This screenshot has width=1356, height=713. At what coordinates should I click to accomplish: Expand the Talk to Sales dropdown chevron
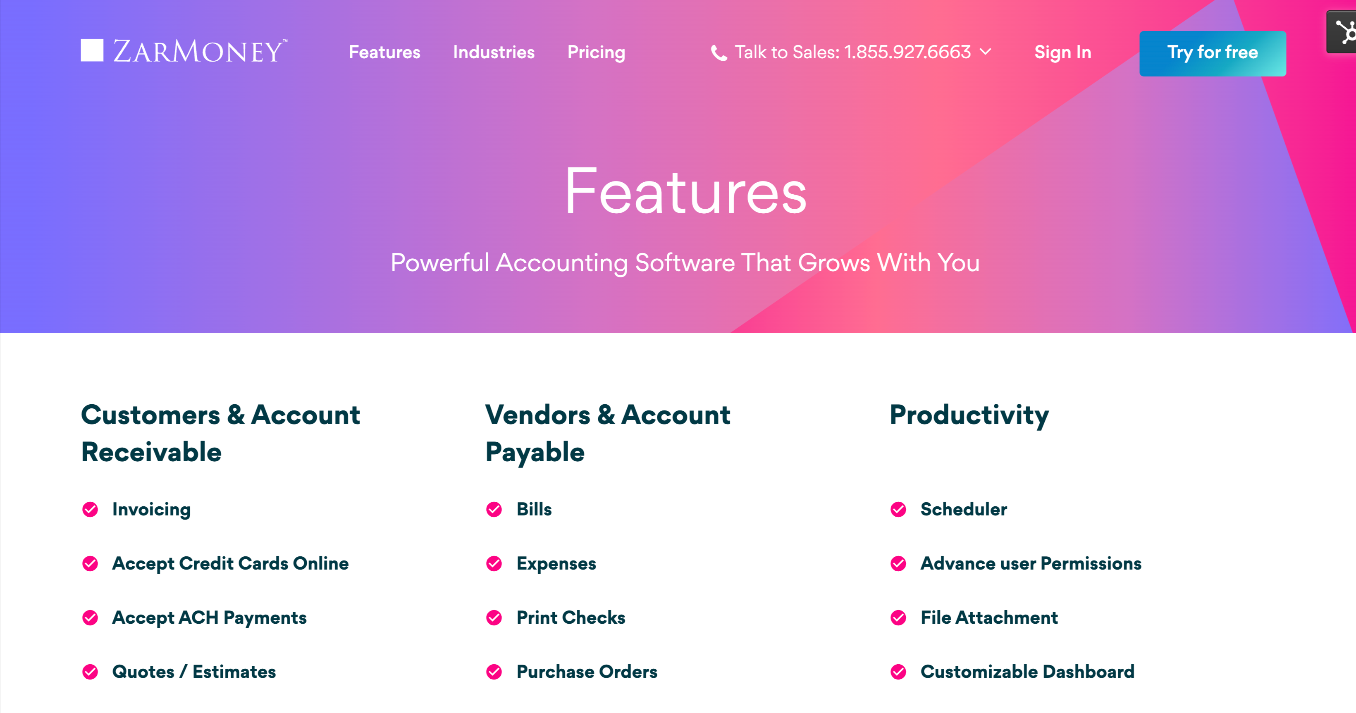pyautogui.click(x=986, y=52)
